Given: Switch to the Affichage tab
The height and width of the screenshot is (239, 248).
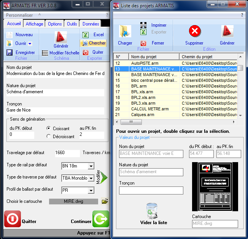Looking at the screenshot, I should [x=34, y=24].
